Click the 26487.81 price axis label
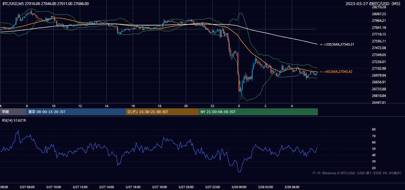This screenshot has height=190, width=405. [x=379, y=103]
